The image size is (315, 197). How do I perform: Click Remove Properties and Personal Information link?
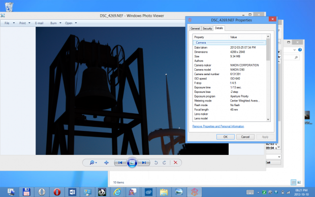[x=218, y=126]
